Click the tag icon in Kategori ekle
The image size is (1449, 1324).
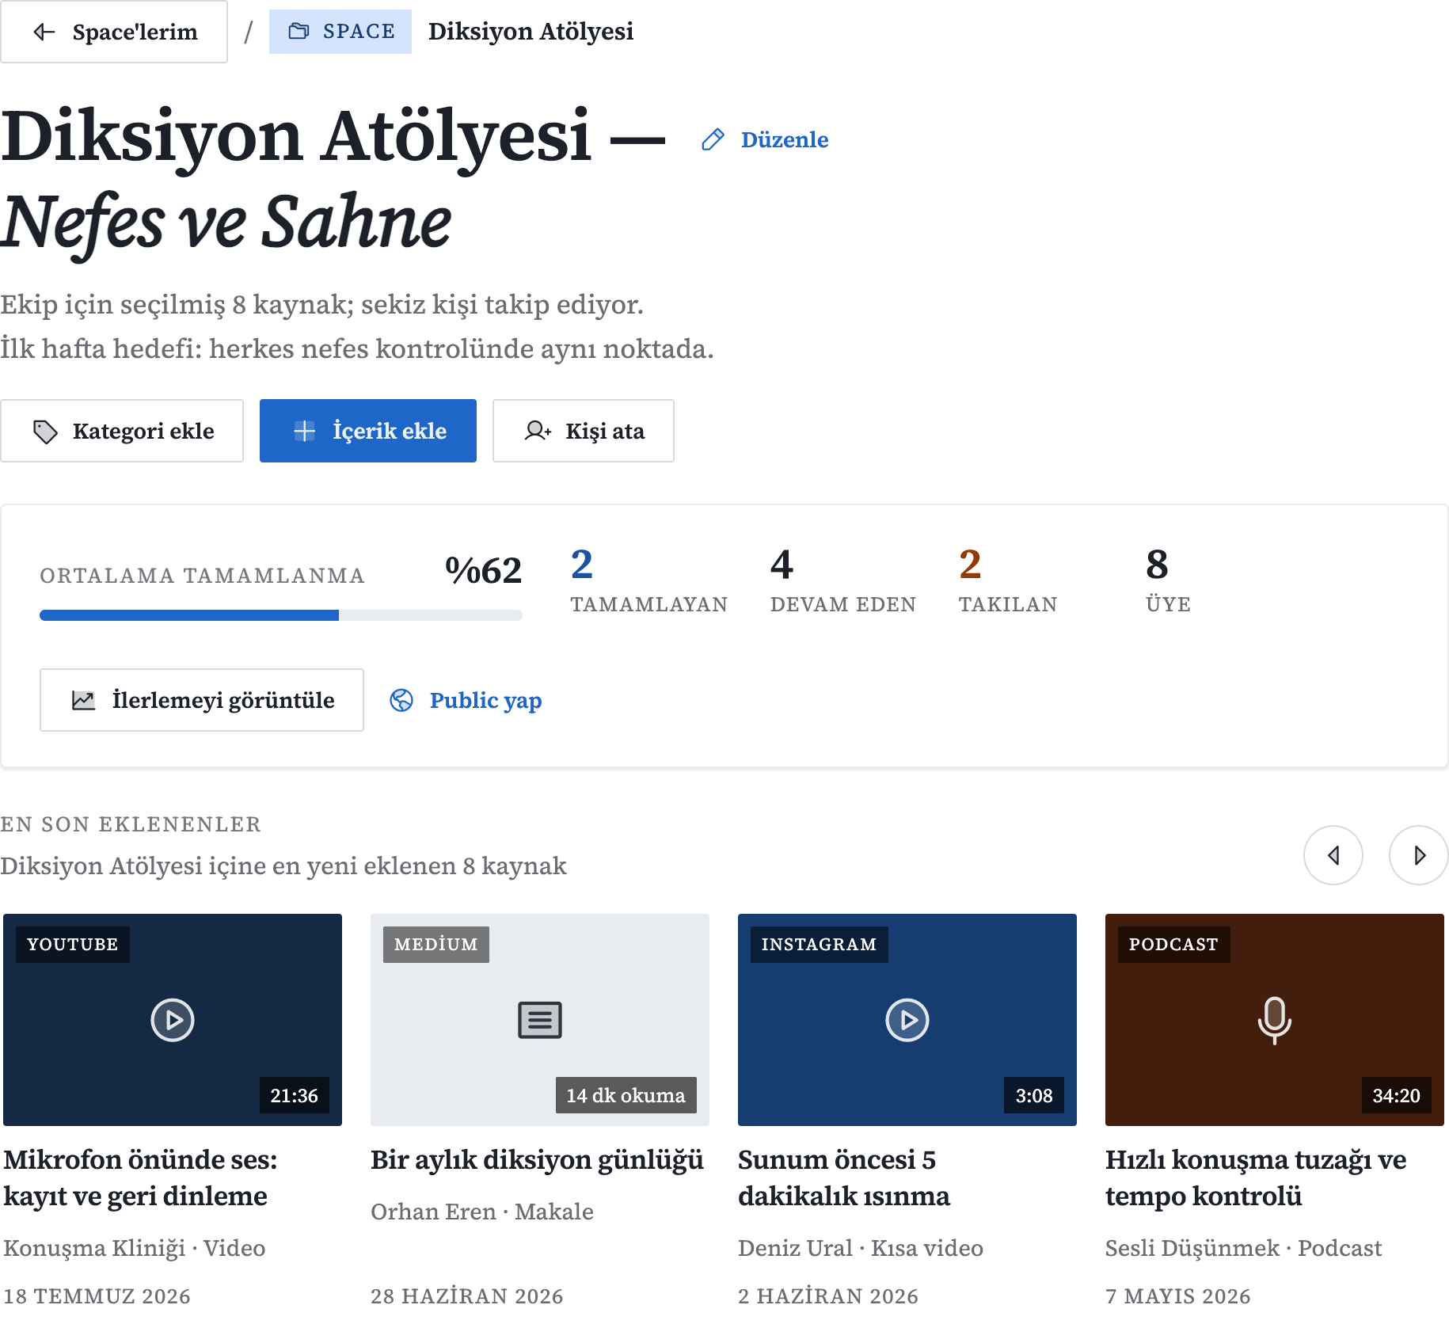pyautogui.click(x=45, y=432)
